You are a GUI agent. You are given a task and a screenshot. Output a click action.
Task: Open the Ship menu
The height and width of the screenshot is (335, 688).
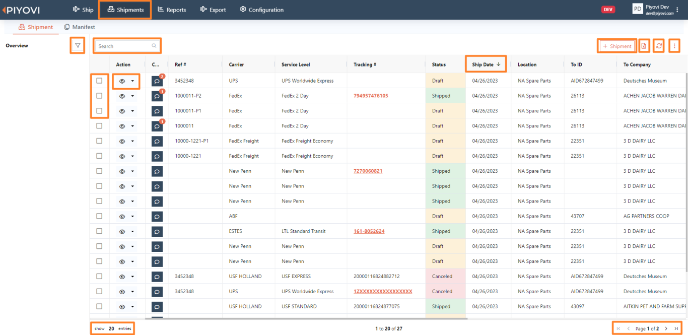tap(83, 10)
